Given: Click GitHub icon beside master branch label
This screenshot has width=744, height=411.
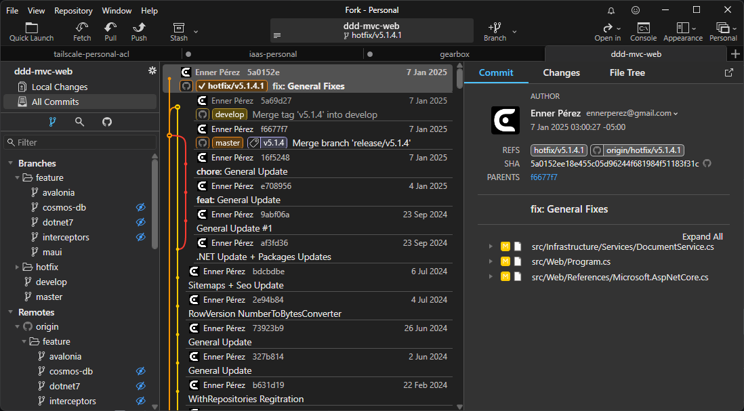Looking at the screenshot, I should click(x=203, y=143).
